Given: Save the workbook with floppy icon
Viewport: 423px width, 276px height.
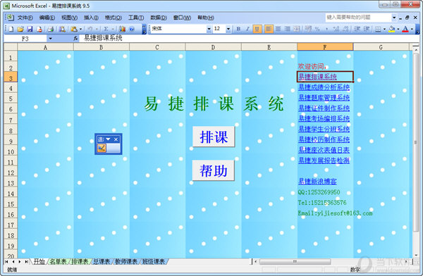Looking at the screenshot, I should 30,29.
